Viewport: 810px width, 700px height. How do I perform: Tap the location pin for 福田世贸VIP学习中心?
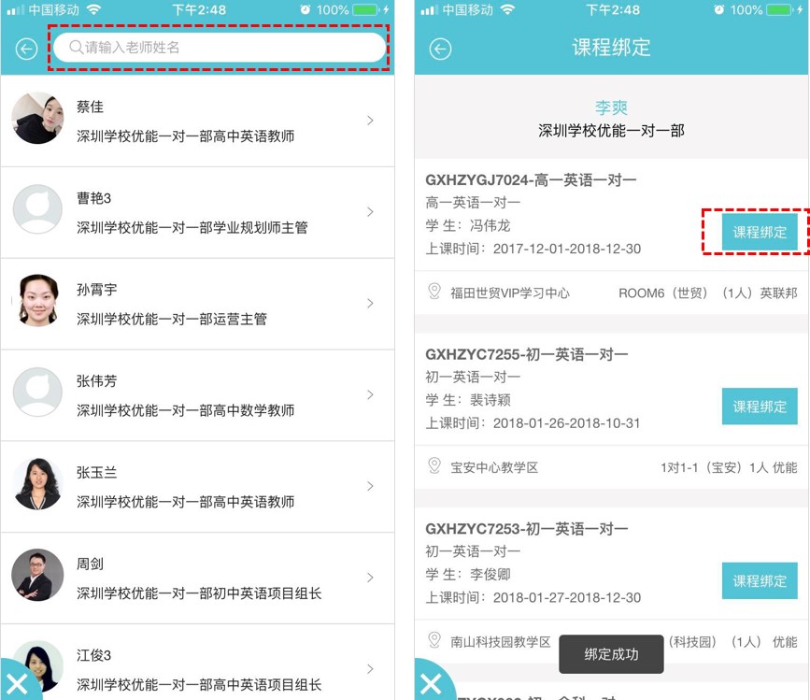(x=434, y=292)
